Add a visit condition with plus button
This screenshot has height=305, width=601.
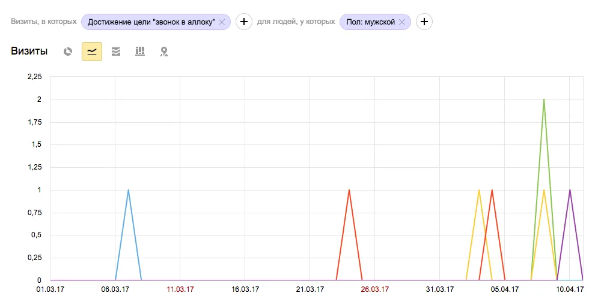(244, 22)
